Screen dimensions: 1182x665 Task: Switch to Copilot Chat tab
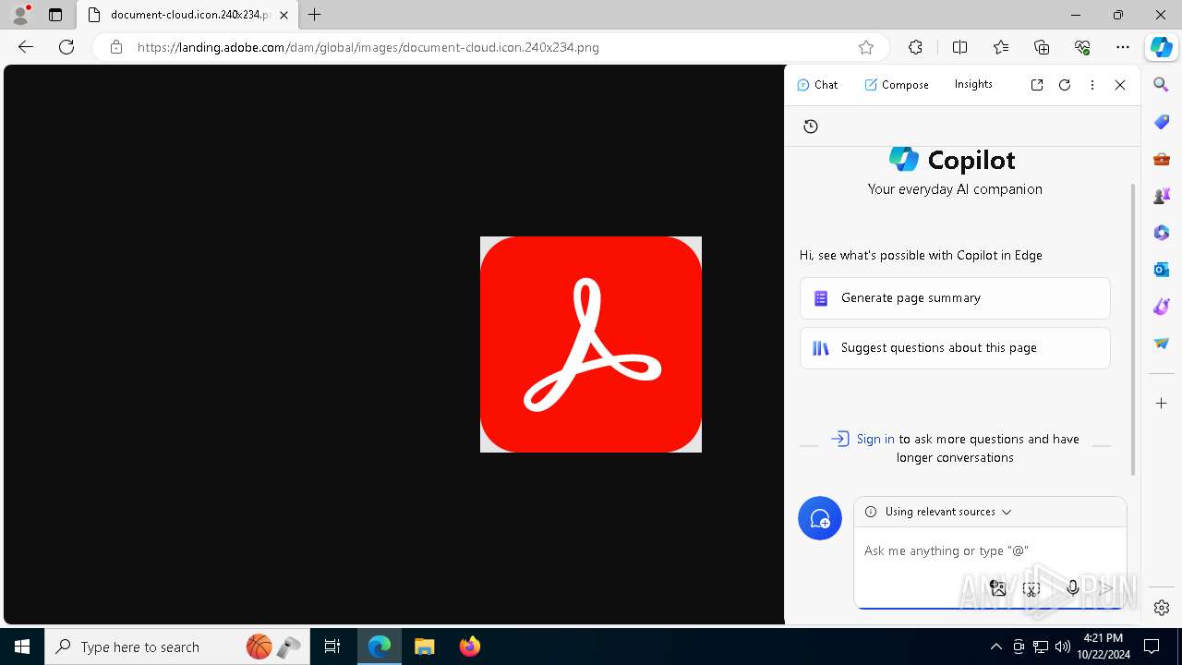(x=817, y=84)
